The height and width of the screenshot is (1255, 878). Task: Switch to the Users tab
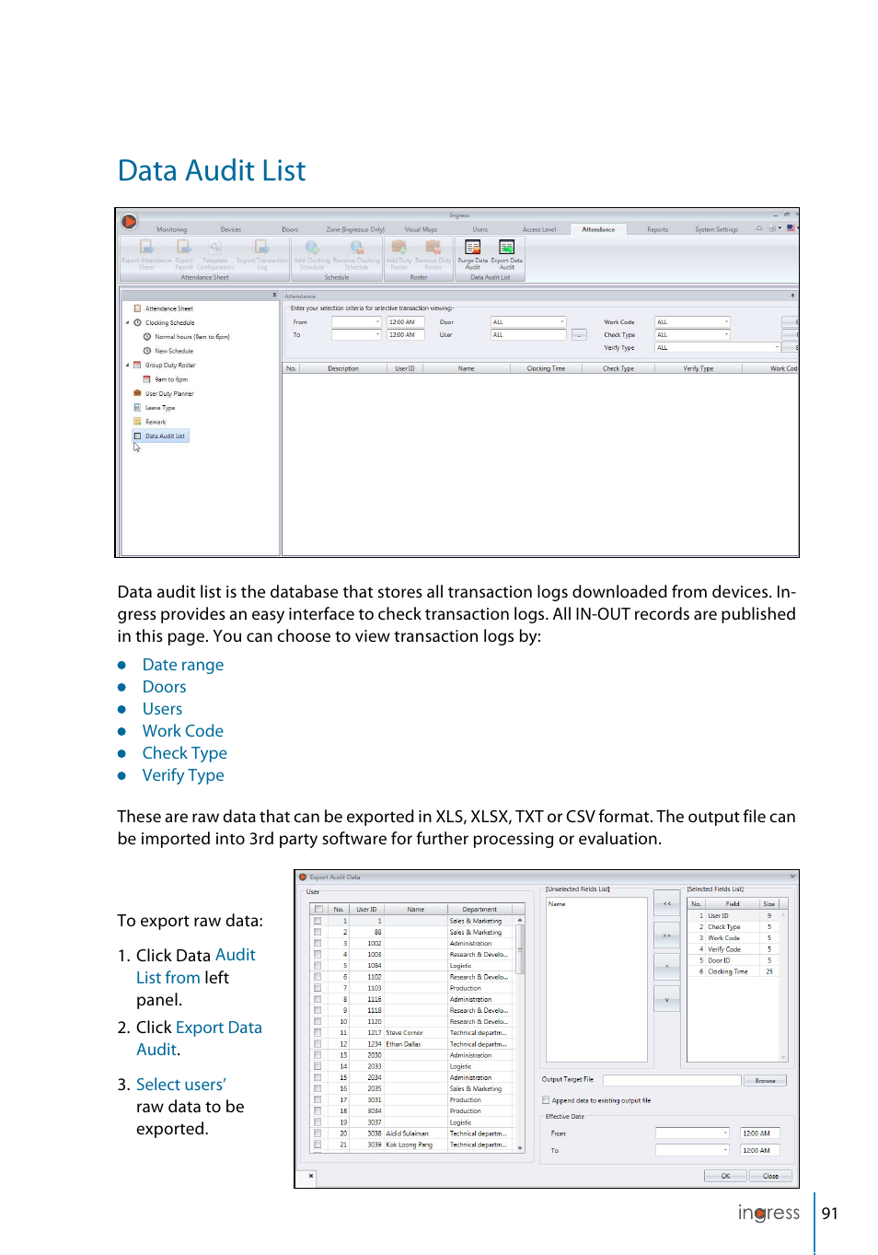click(x=480, y=229)
